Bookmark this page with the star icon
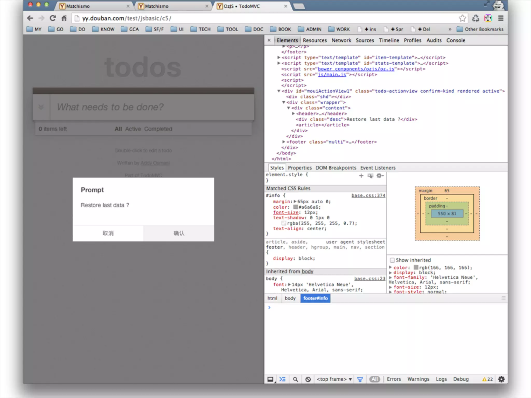This screenshot has width=531, height=398. 462,18
